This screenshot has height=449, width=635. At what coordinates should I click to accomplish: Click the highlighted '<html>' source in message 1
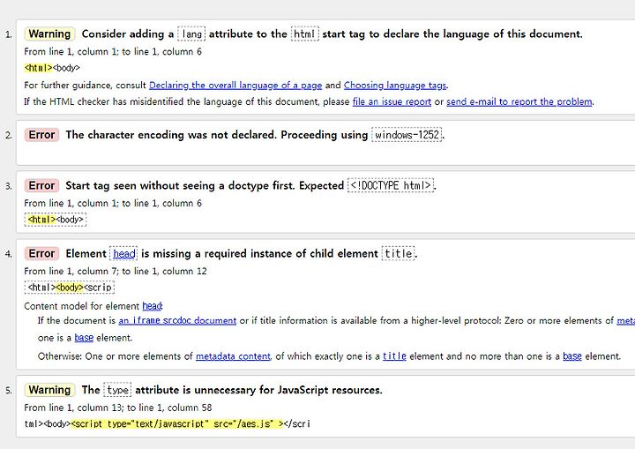(x=39, y=68)
